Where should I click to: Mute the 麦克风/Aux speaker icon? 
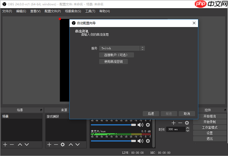click(x=140, y=141)
